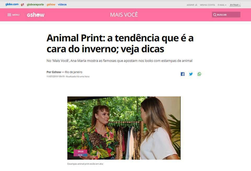Click the 09:55 video duration badge
Screen dimensions: 251x171
(x=81, y=153)
